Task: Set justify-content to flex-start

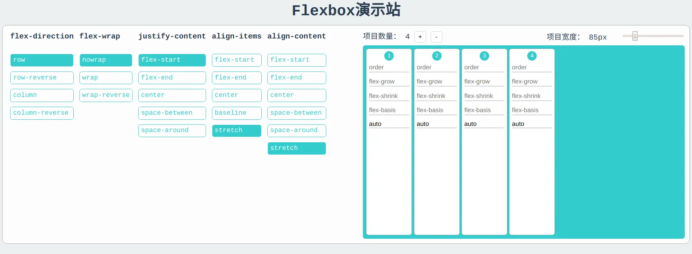Action: click(172, 60)
